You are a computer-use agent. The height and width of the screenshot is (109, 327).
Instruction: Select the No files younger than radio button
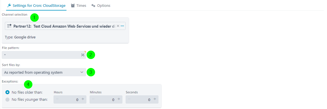point(7,99)
